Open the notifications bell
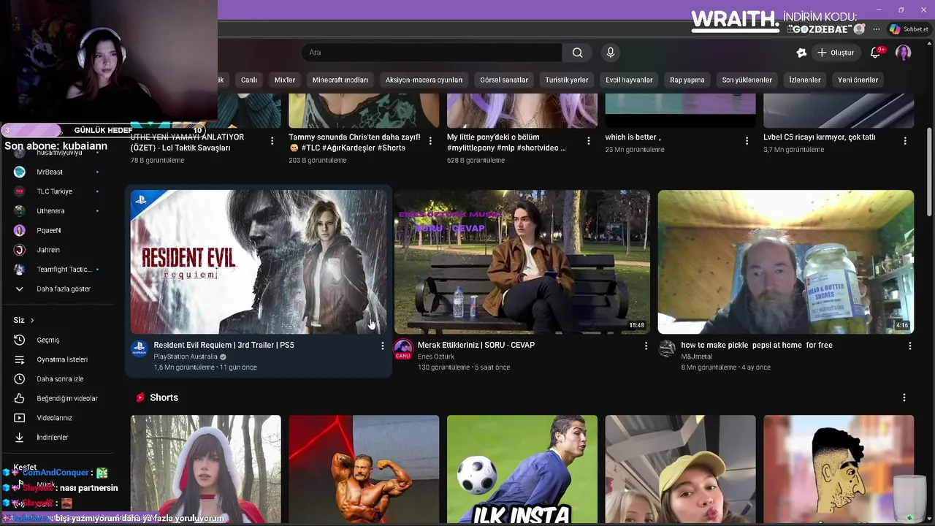 (875, 53)
